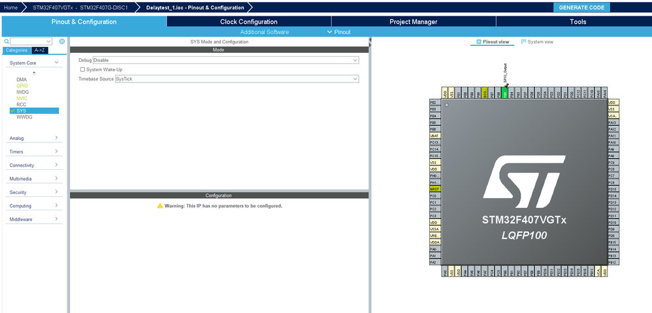The height and width of the screenshot is (313, 652).
Task: Click pin PA9 on the chip
Action: 613,149
